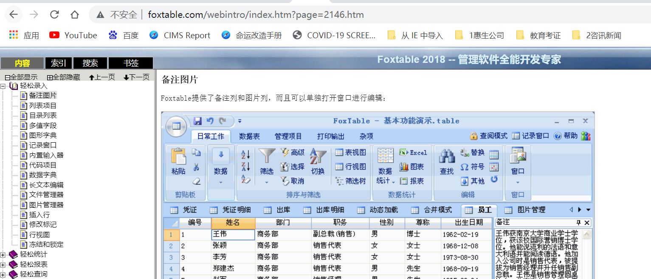The width and height of the screenshot is (651, 279).
Task: Click the 图表 chart icon
Action: click(x=403, y=167)
